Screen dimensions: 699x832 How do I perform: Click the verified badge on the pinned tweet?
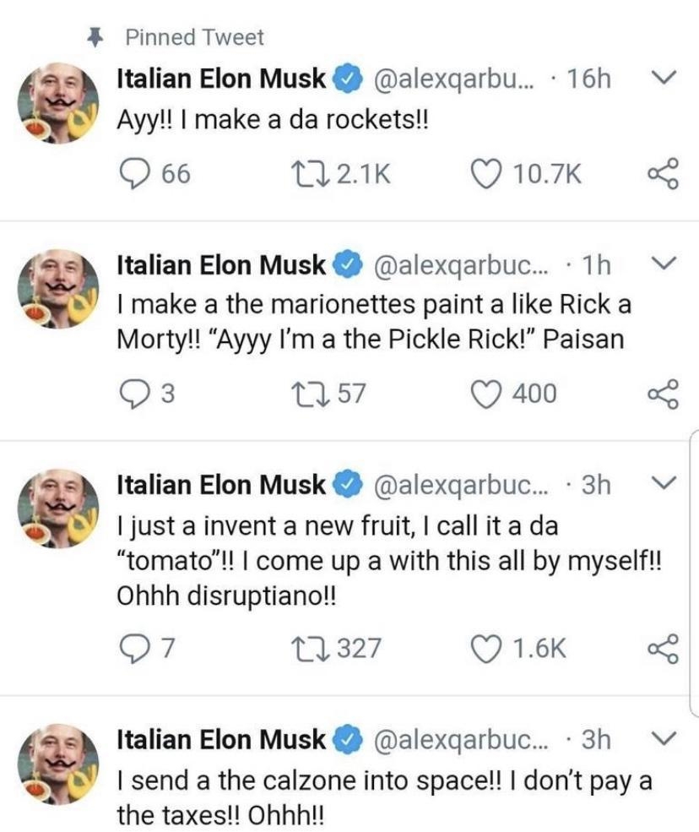pyautogui.click(x=344, y=76)
